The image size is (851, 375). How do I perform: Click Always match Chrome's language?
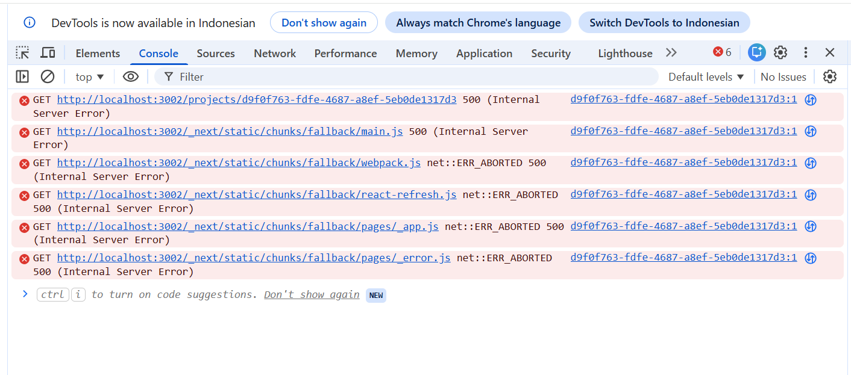coord(478,23)
